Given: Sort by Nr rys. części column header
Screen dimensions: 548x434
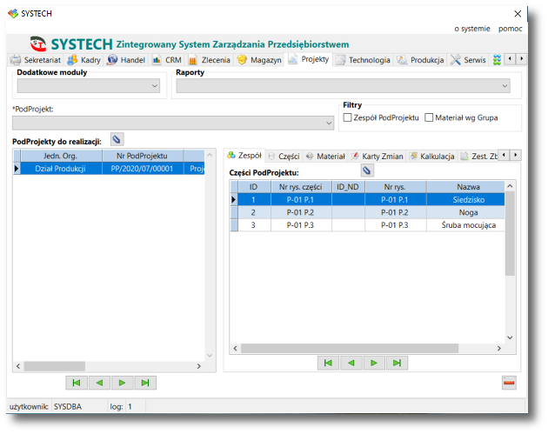Looking at the screenshot, I should coord(301,187).
